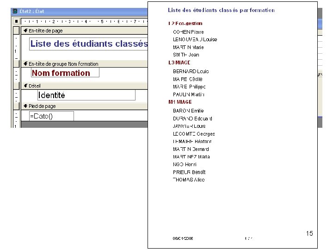Screen dimensions: 333x250
Task: Click the name DURAND Edouard in the preview
Action: pyautogui.click(x=192, y=119)
